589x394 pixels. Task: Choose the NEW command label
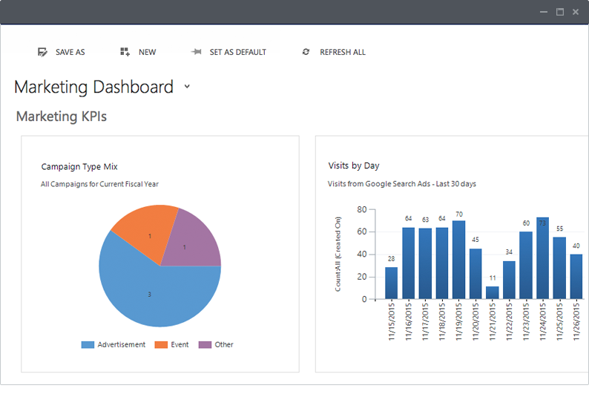[x=147, y=52]
